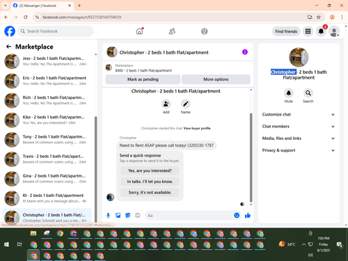Click the Marketplace listing $900 thumbnail
The width and height of the screenshot is (348, 261).
[109, 68]
